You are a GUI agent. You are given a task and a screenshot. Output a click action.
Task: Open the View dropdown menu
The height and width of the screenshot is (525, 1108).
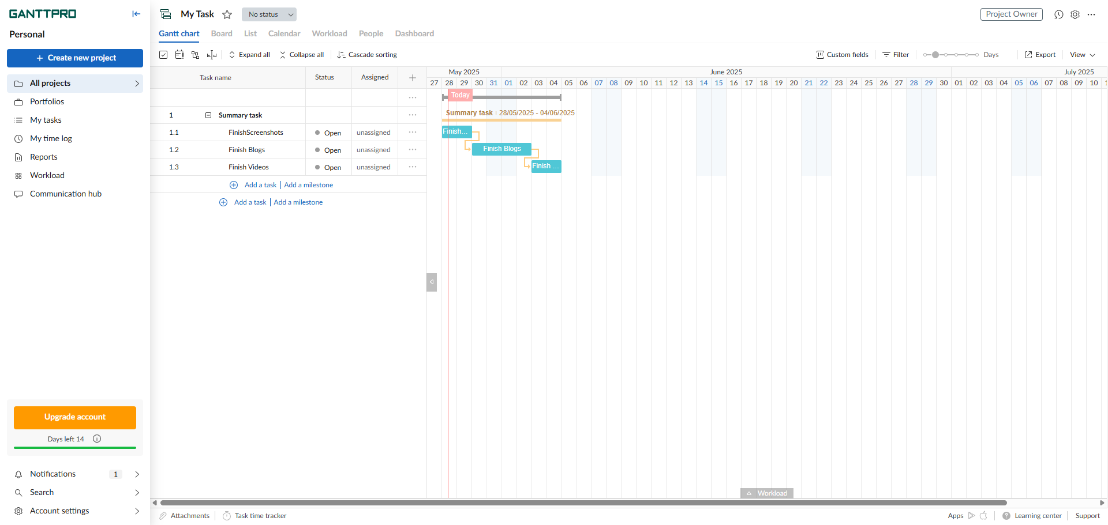click(x=1082, y=55)
